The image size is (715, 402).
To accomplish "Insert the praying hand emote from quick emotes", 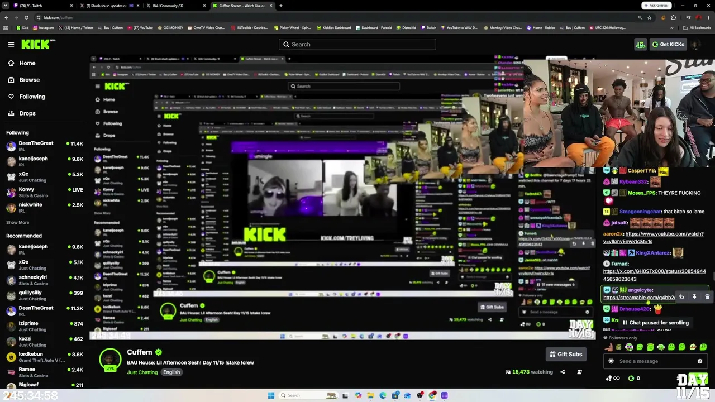I will click(608, 347).
